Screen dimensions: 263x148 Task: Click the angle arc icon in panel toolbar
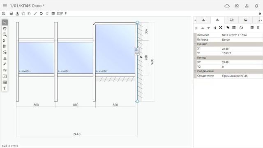tap(241, 28)
